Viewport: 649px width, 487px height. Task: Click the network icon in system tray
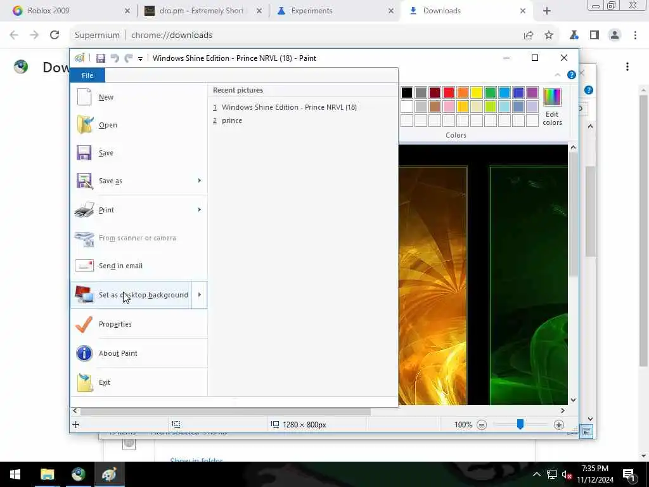552,474
